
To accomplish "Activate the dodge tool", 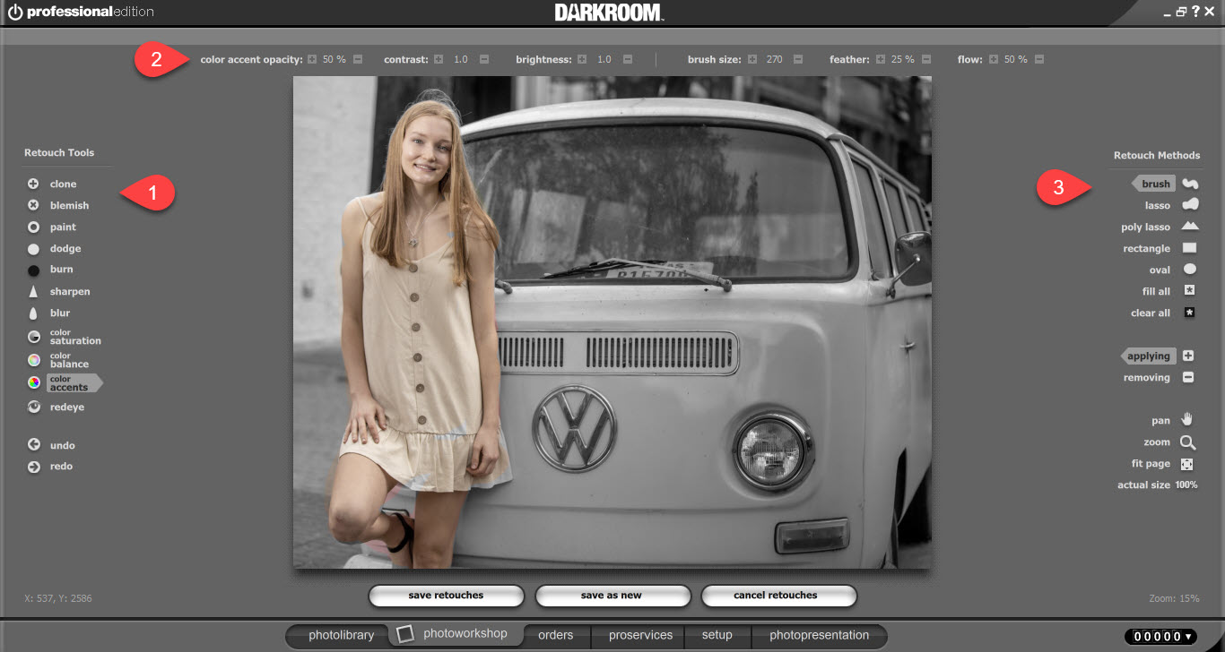I will point(55,249).
